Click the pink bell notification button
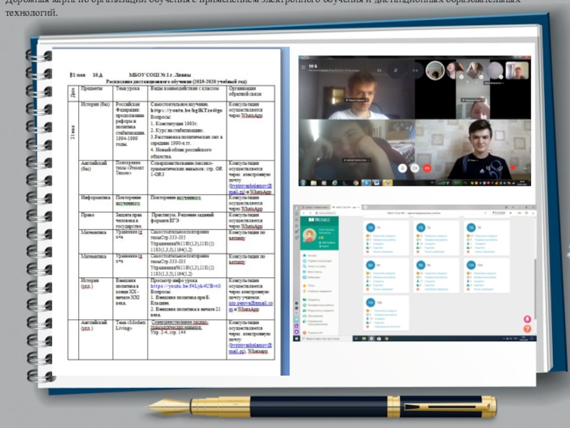570x428 pixels. [527, 319]
